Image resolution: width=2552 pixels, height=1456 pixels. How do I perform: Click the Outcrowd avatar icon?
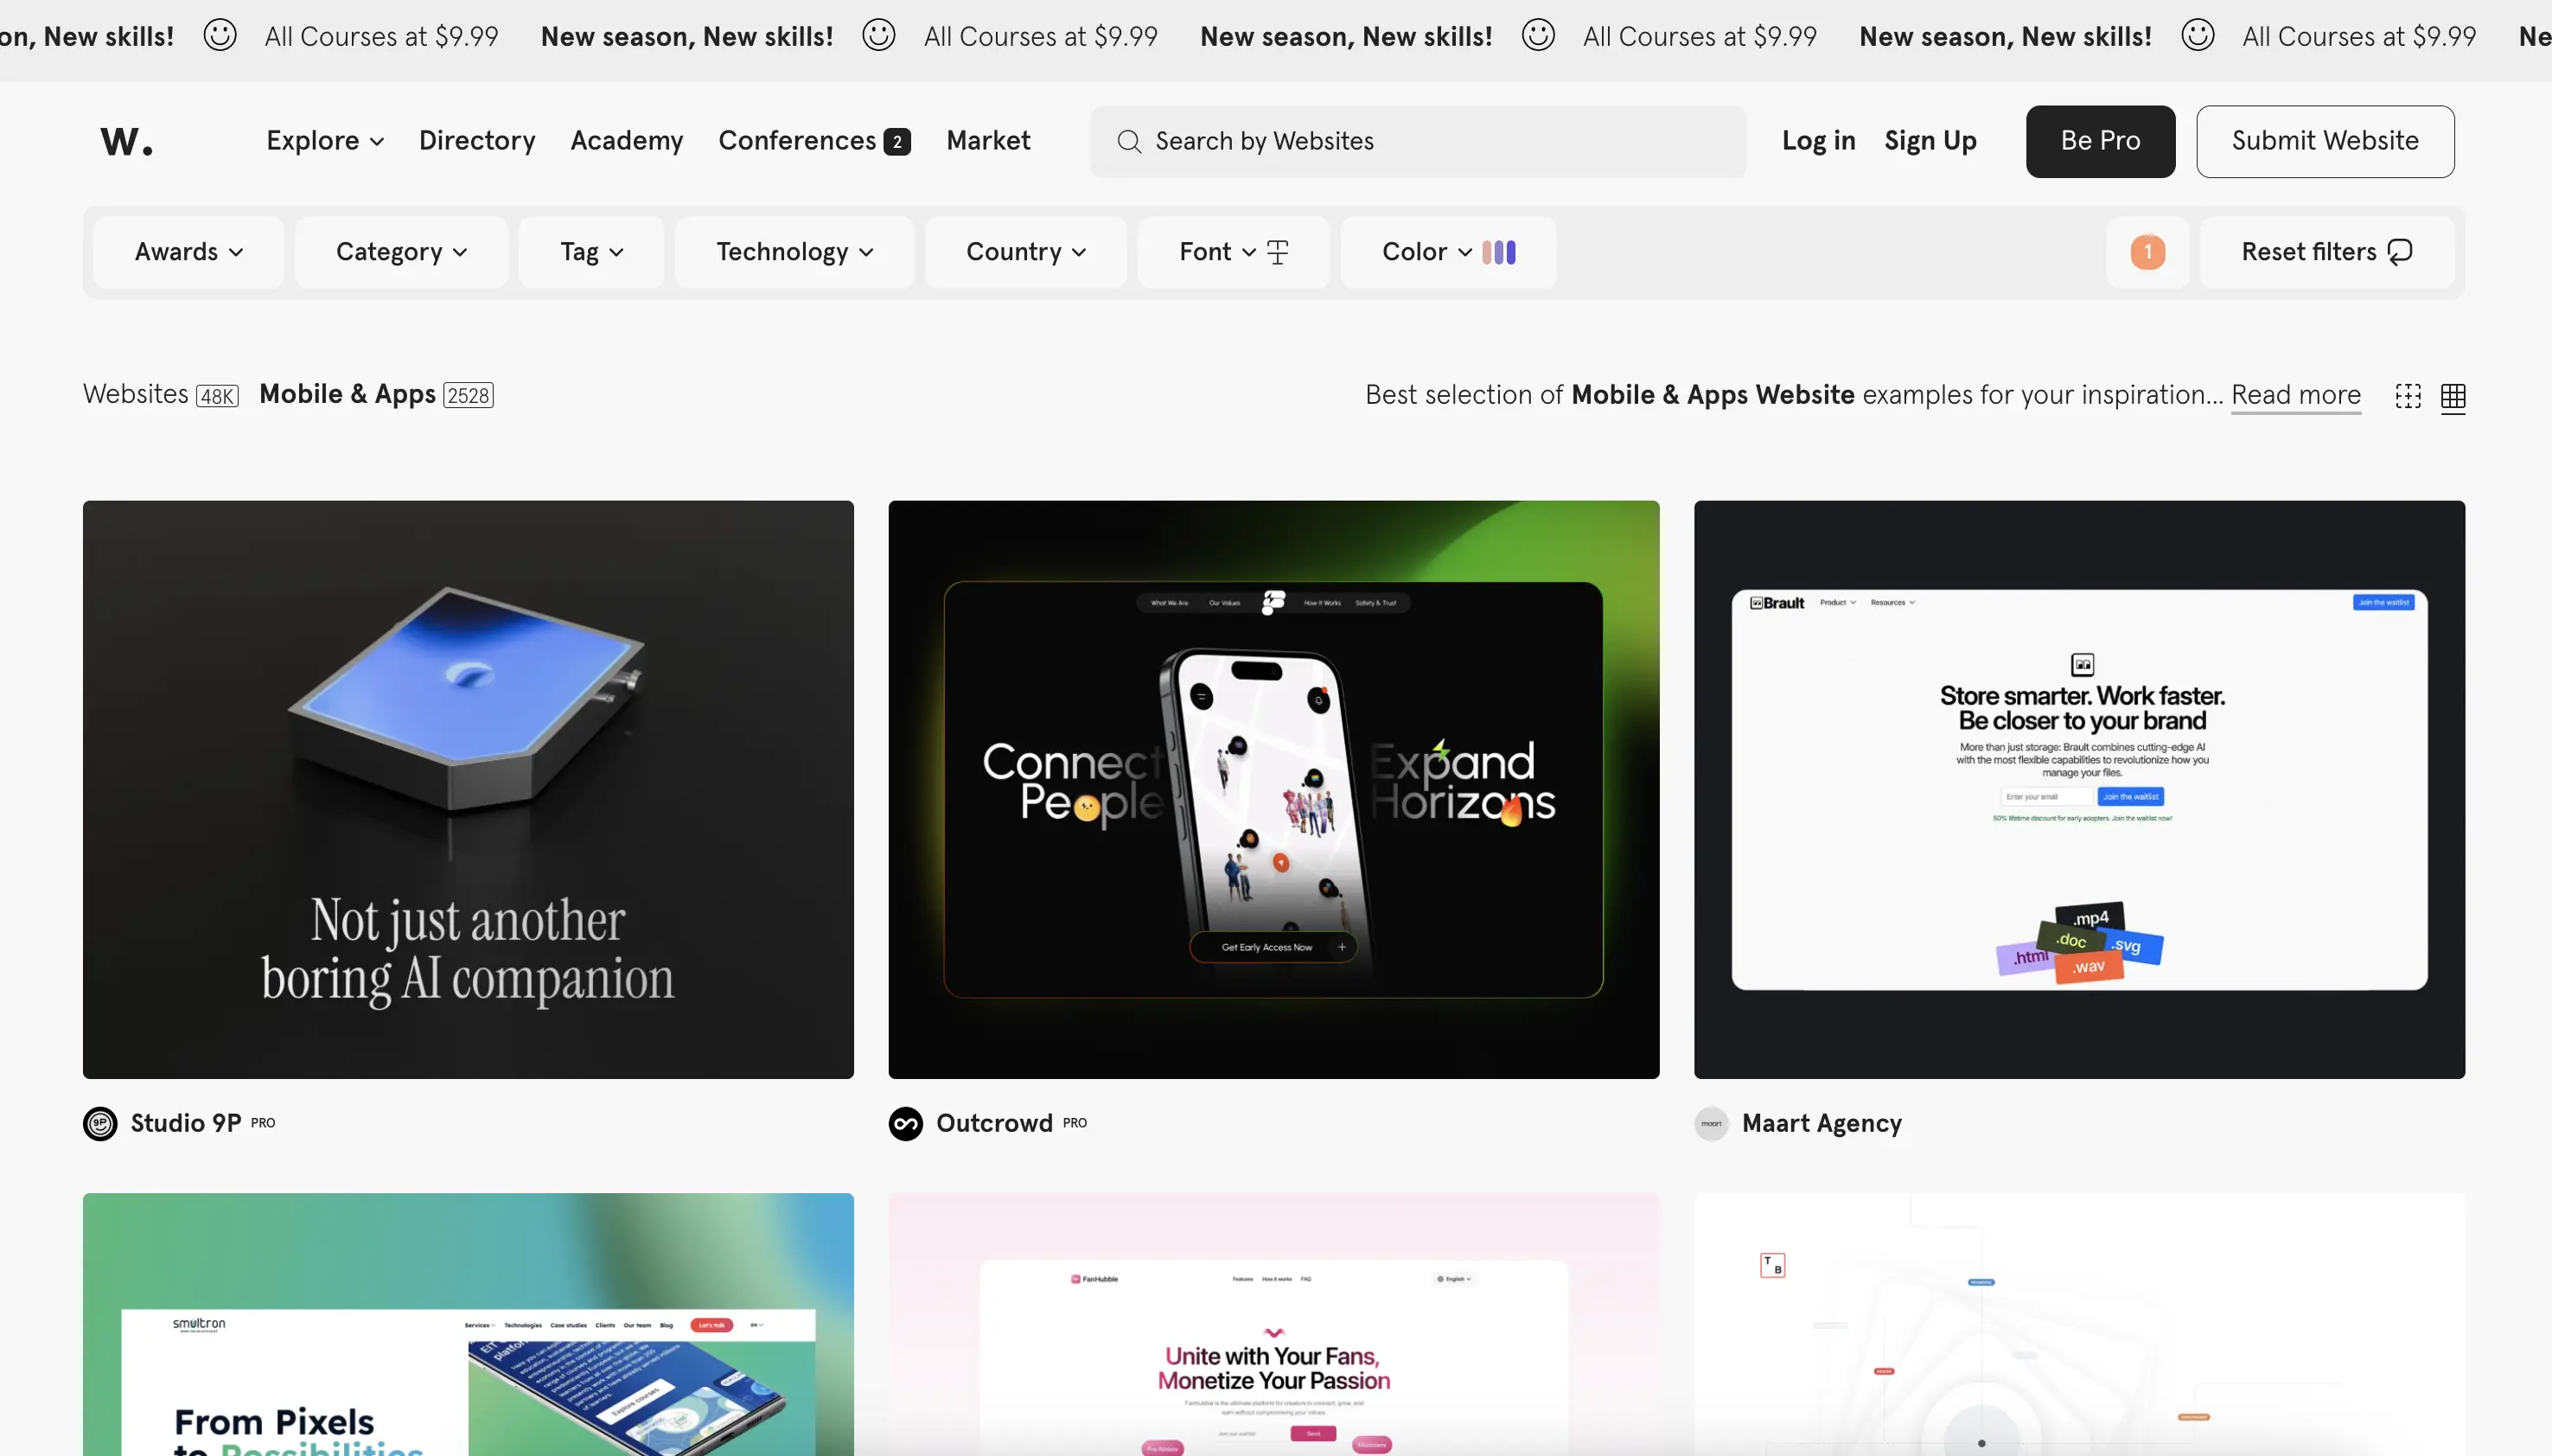tap(906, 1123)
